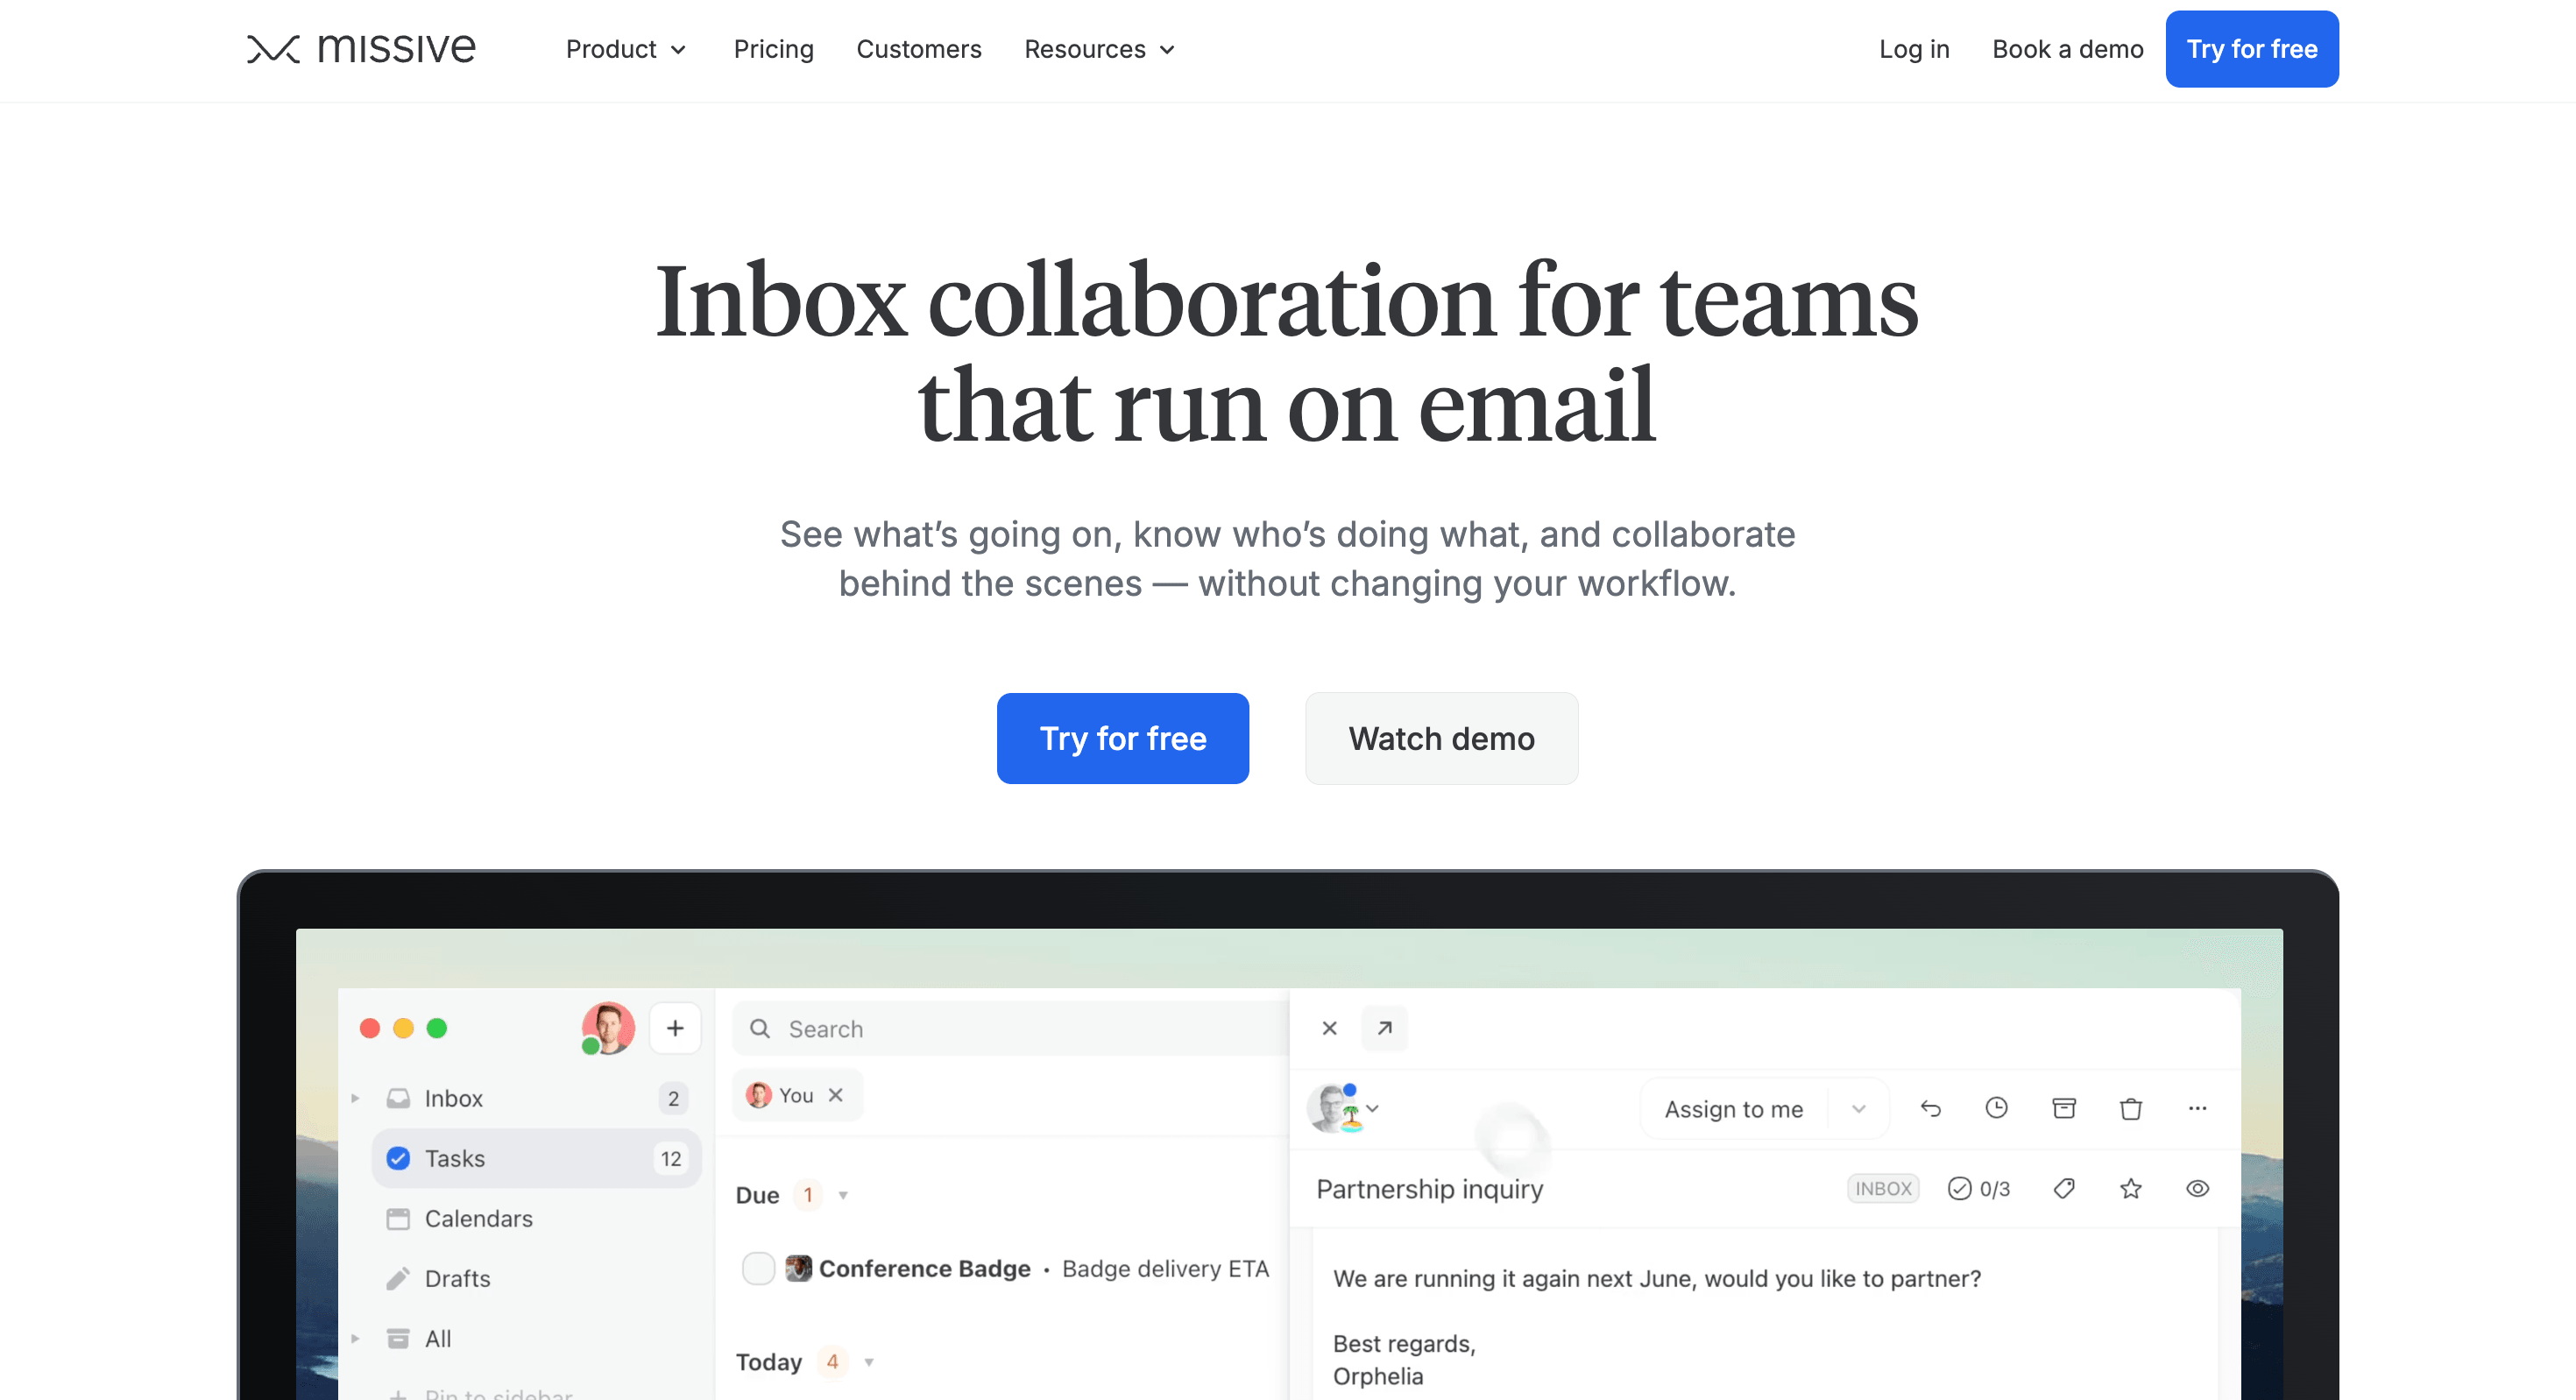Click the All archive icon
The height and width of the screenshot is (1400, 2576).
point(398,1338)
